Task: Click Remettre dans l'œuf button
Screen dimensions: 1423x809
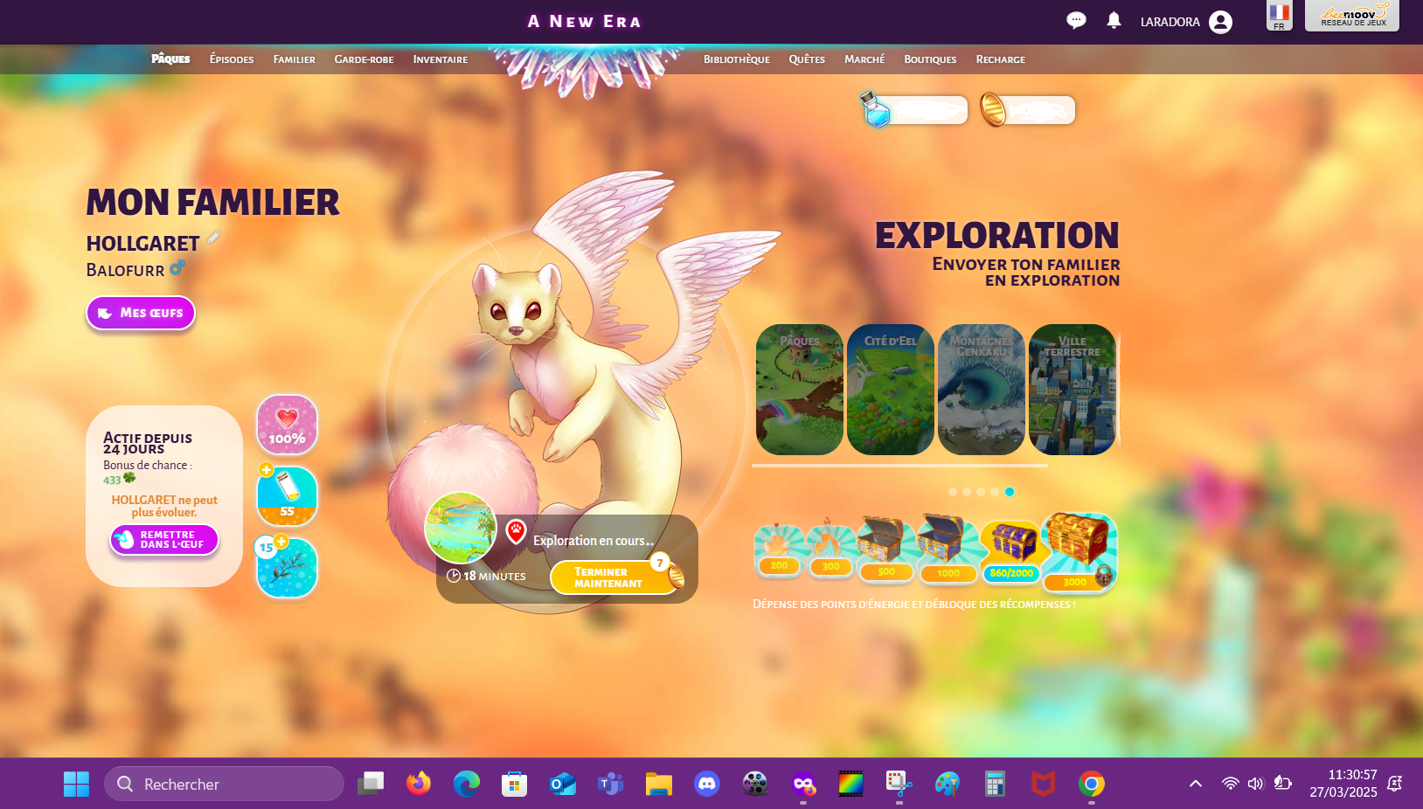Action: point(164,539)
